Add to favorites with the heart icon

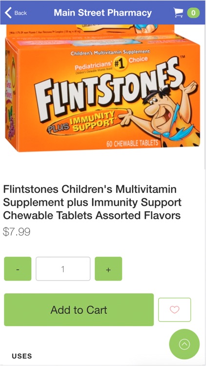[x=174, y=310]
